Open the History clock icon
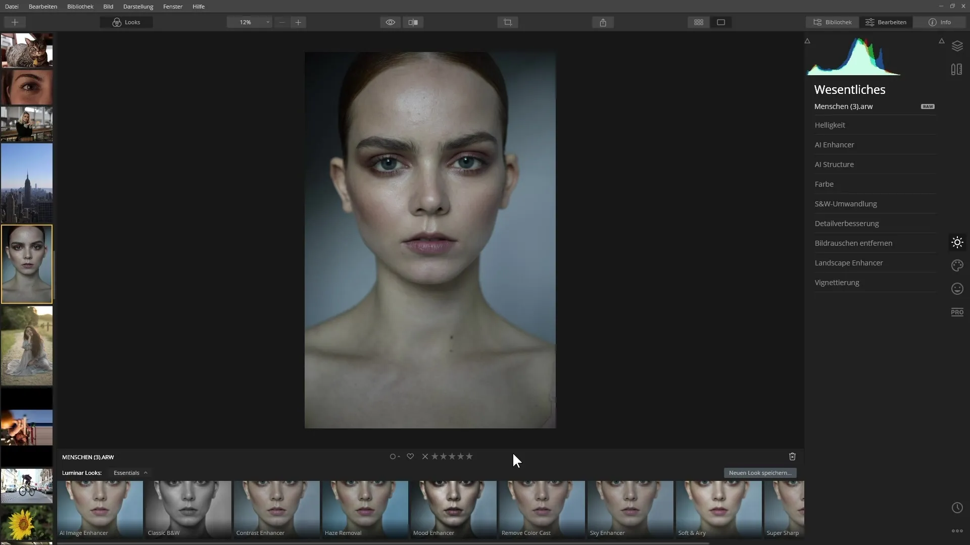Image resolution: width=970 pixels, height=545 pixels. pyautogui.click(x=957, y=508)
